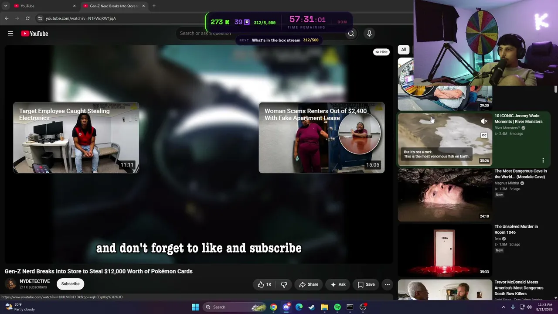Open Google Chrome from the taskbar
Image resolution: width=558 pixels, height=314 pixels.
point(273,307)
